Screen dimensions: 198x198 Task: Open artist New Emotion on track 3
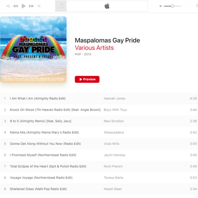pyautogui.click(x=114, y=121)
